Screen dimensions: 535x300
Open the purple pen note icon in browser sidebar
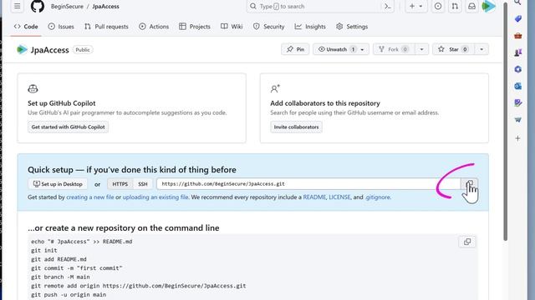tap(517, 102)
